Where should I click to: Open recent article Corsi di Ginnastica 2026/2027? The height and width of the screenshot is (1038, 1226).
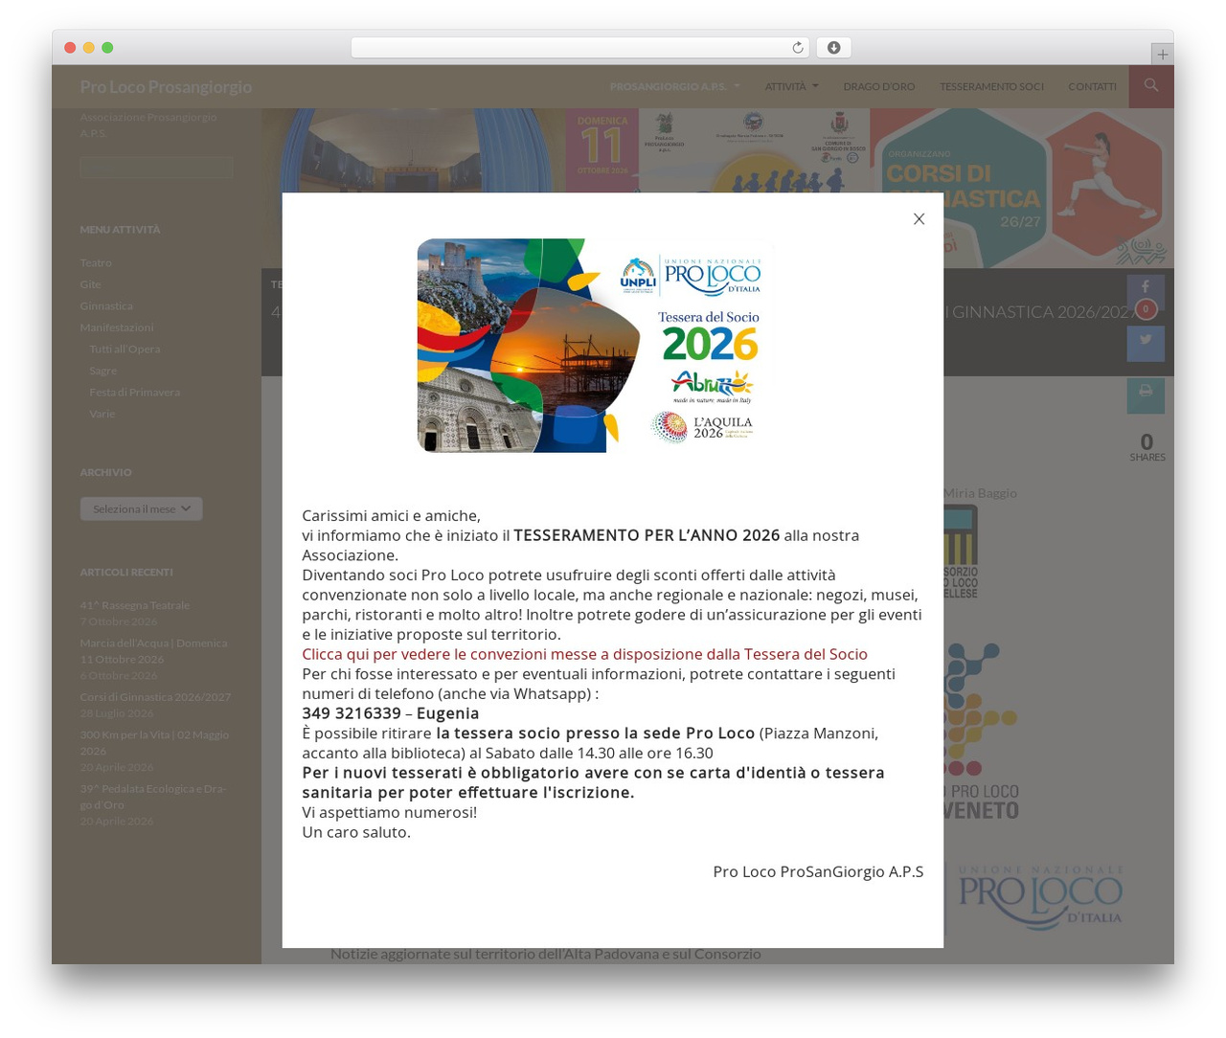(x=155, y=697)
